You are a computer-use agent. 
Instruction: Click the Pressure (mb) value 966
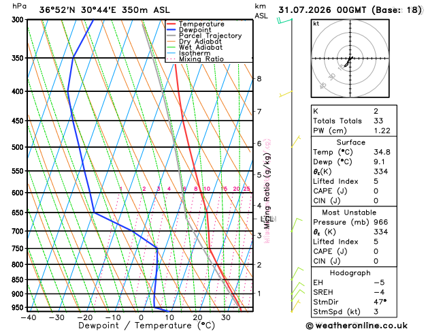(381, 222)
